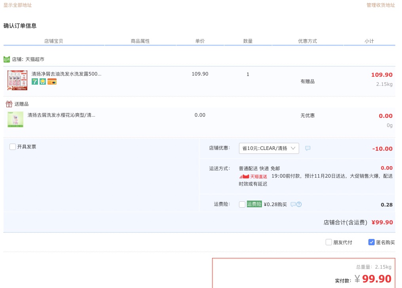Click the red 0.00 subtotal of the gift item

coord(386,116)
